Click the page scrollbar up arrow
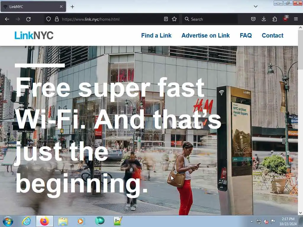Image resolution: width=303 pixels, height=227 pixels. pos(301,27)
